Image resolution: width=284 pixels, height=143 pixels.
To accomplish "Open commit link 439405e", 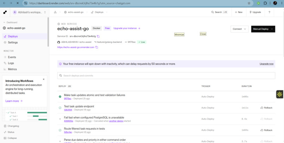I will click(x=68, y=121).
